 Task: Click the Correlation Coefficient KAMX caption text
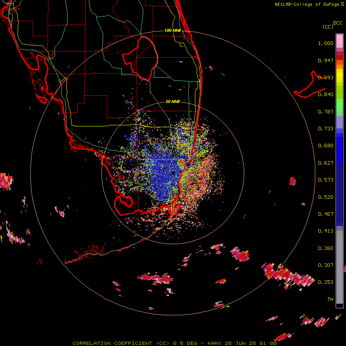[x=175, y=343]
